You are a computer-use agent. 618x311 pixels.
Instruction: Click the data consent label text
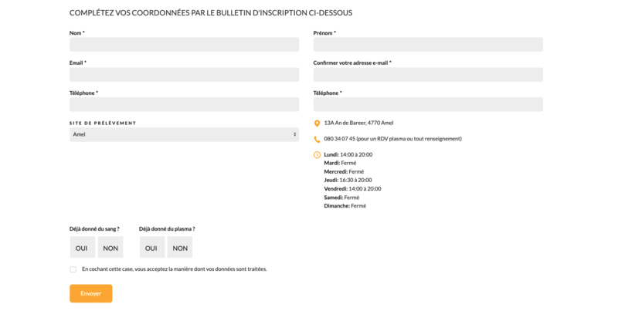[175, 269]
